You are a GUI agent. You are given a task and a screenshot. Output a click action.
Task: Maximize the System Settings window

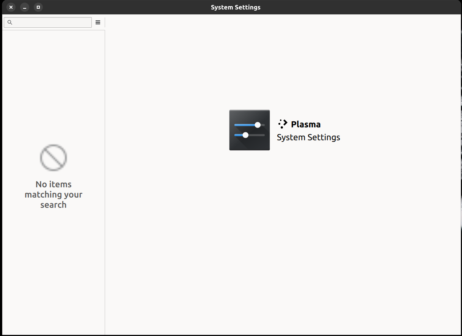[38, 7]
